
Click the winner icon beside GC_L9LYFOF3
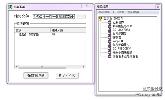point(110,30)
